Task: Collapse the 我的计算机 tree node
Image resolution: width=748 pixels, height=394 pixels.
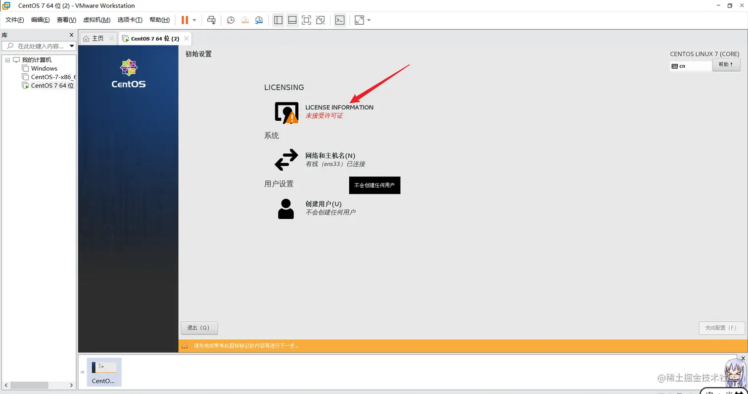Action: pyautogui.click(x=7, y=60)
